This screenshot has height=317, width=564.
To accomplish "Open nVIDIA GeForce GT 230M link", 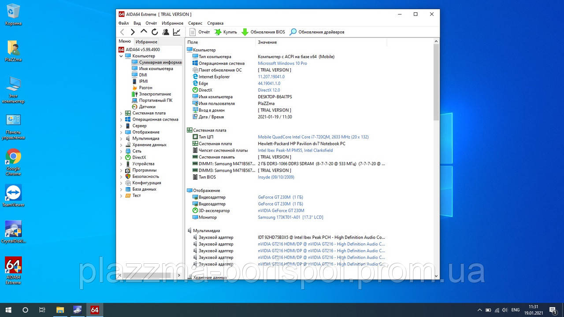I will tap(281, 210).
